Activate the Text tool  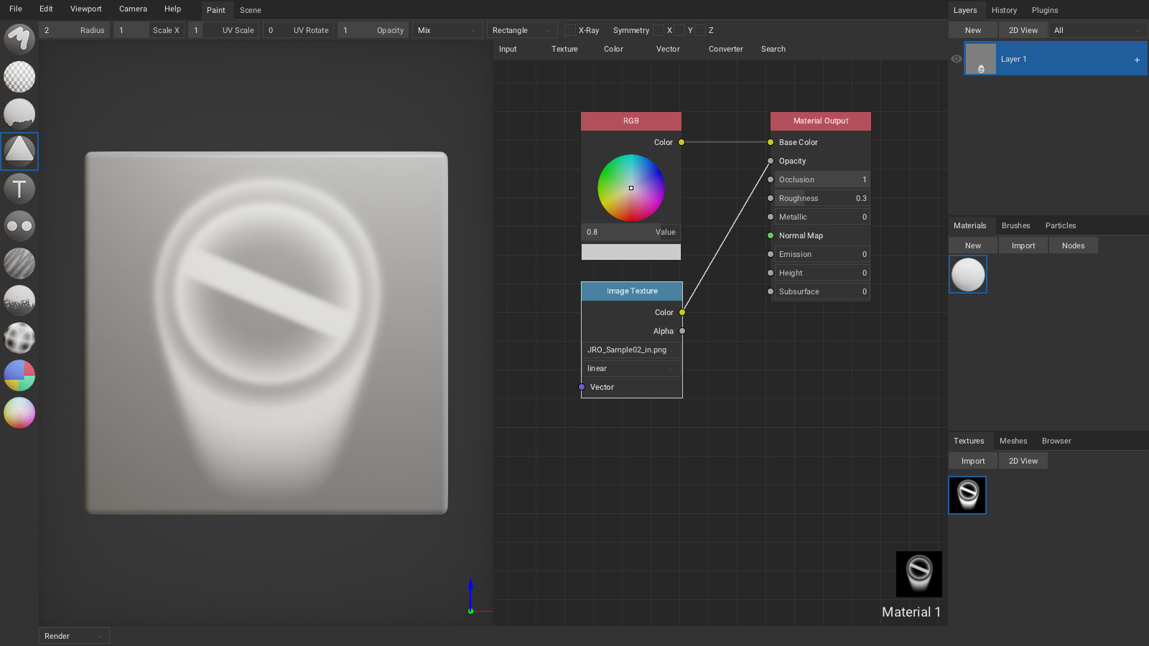pos(19,189)
